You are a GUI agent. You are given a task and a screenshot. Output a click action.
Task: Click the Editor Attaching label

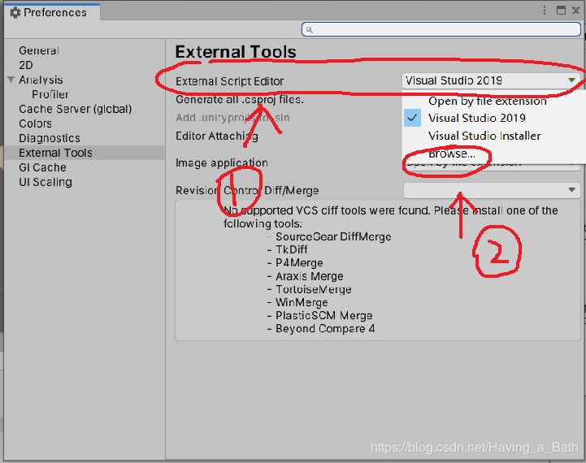[217, 136]
